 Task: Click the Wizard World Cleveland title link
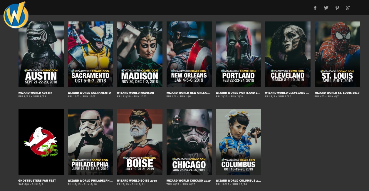tap(287, 93)
